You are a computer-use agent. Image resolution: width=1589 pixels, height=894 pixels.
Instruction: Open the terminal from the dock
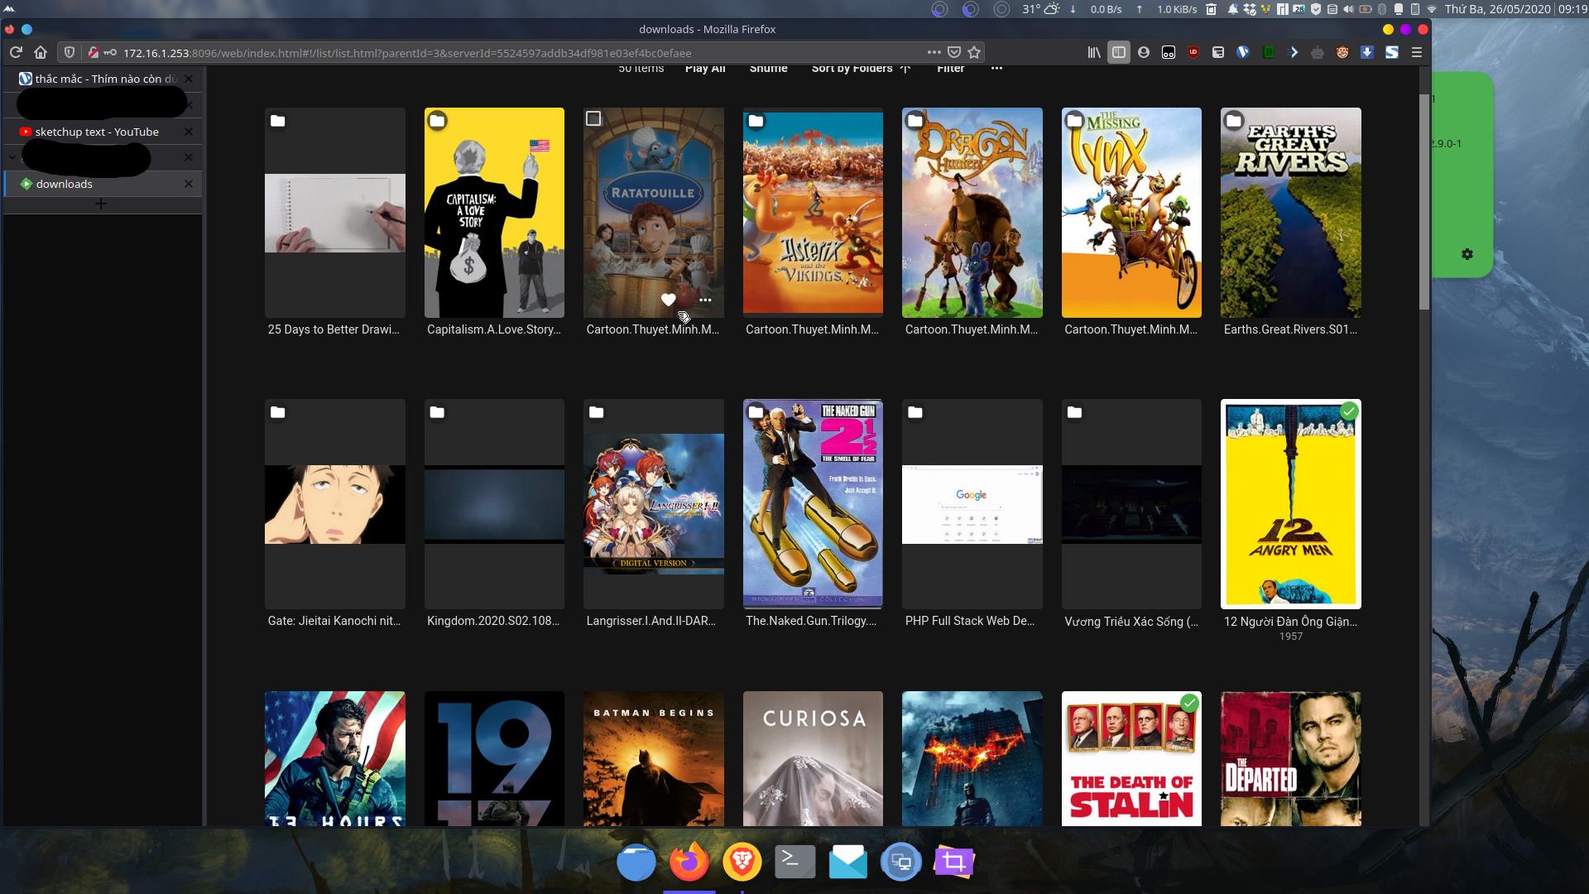[795, 862]
